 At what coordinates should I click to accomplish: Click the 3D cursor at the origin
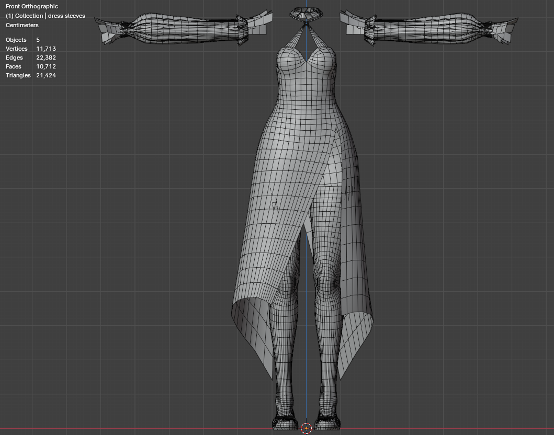(307, 428)
